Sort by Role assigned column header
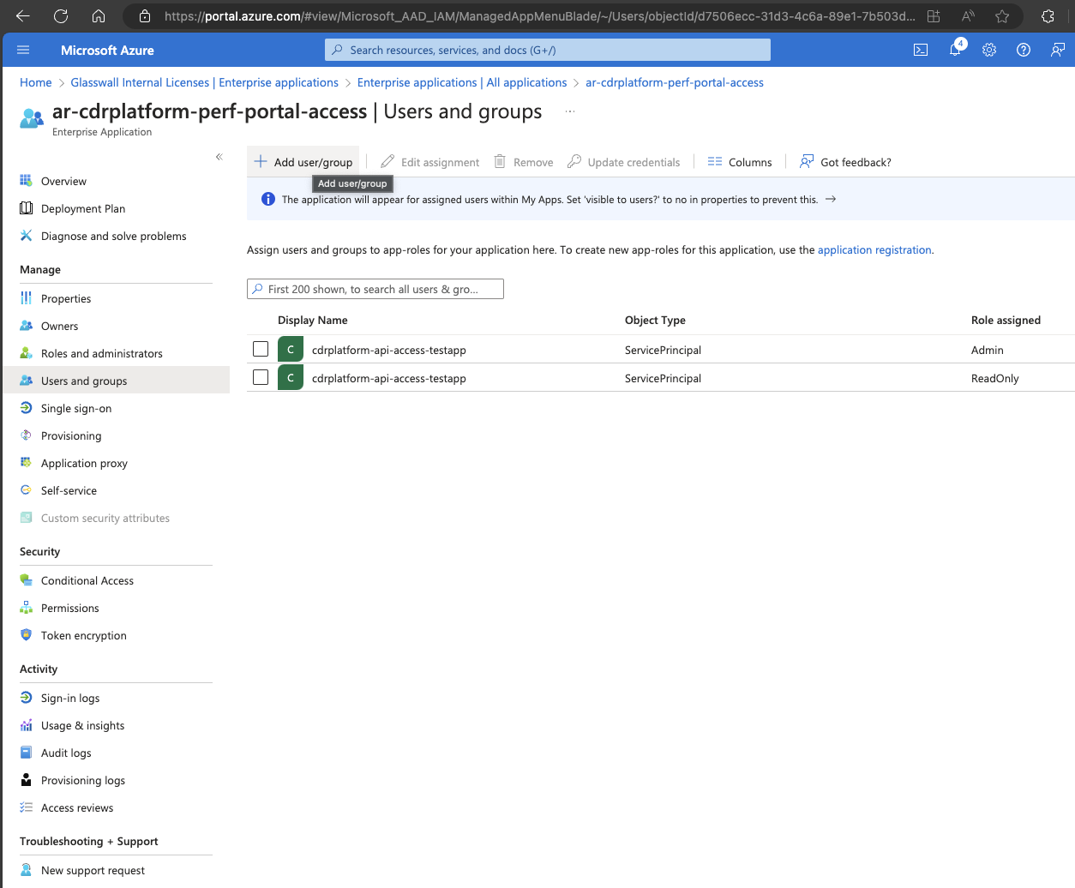Screen dimensions: 1075x888 (1006, 320)
